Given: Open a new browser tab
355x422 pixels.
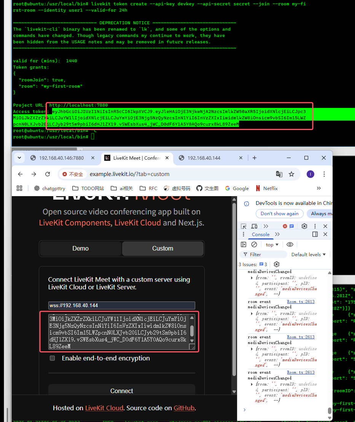Looking at the screenshot, I should click(x=254, y=158).
